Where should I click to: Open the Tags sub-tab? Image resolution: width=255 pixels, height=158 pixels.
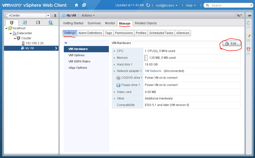pyautogui.click(x=108, y=33)
